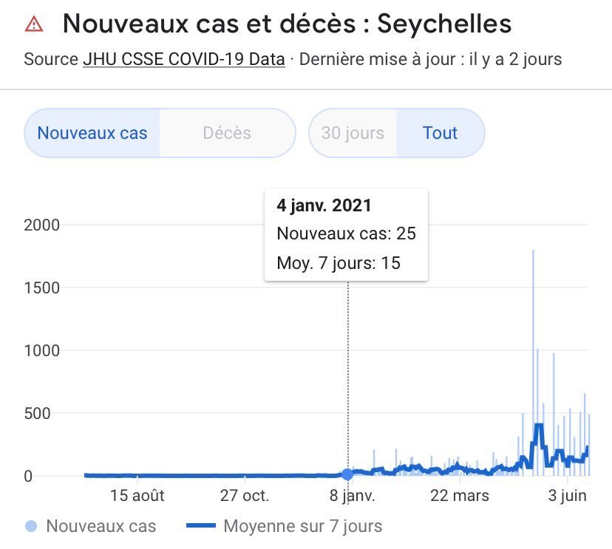Open the JHU CSSE COVID-19 Data link
This screenshot has width=612, height=549.
tap(184, 59)
